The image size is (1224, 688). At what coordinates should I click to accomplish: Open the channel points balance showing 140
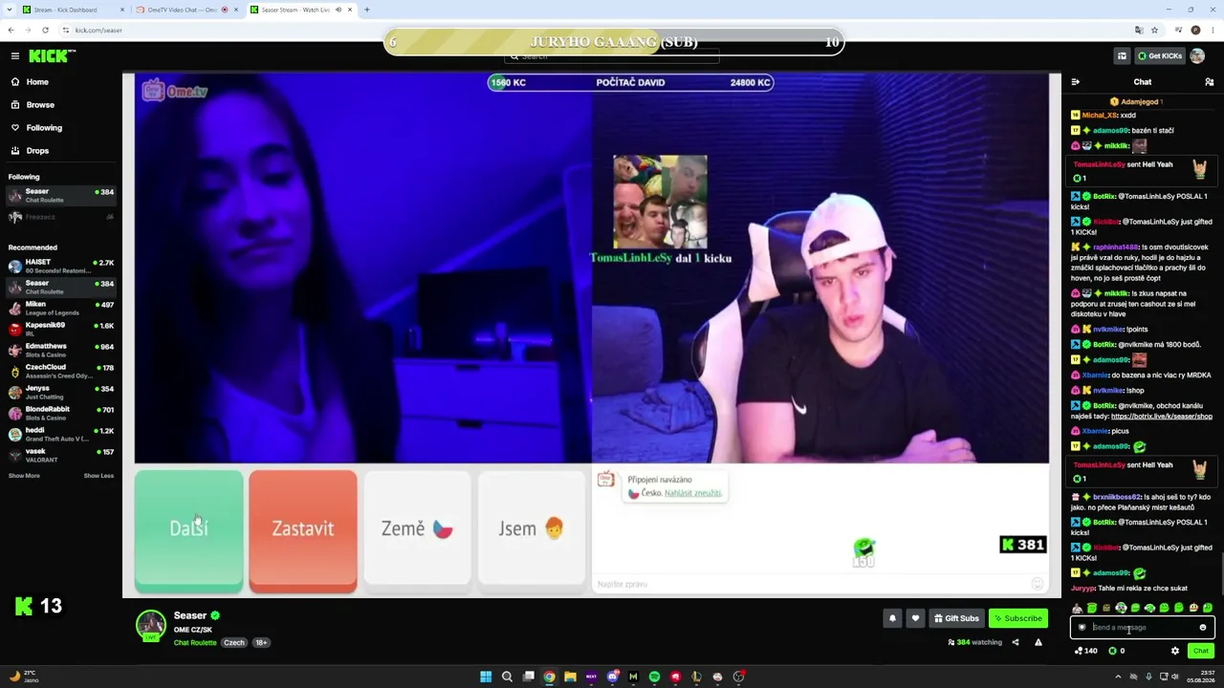[1086, 651]
